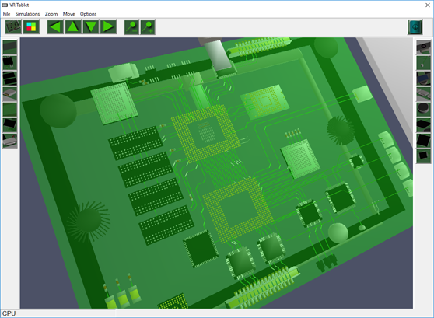434x318 pixels.
Task: Open the Zoom menu
Action: pyautogui.click(x=51, y=14)
